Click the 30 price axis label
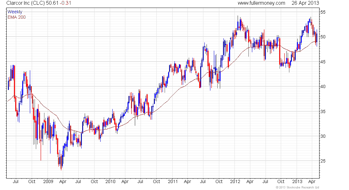The image size is (349, 190). [323, 136]
